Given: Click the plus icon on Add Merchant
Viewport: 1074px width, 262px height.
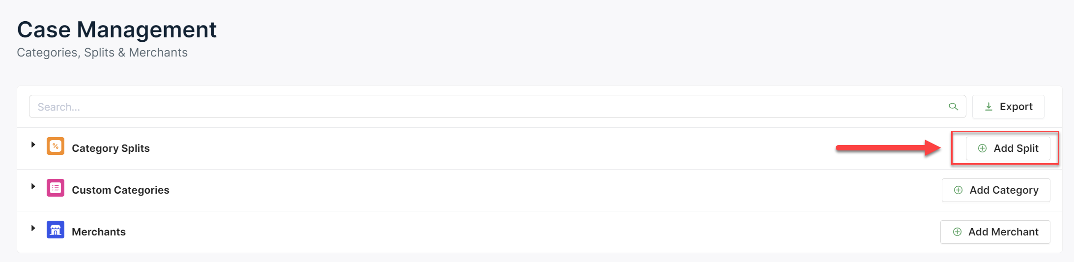Looking at the screenshot, I should tap(957, 232).
